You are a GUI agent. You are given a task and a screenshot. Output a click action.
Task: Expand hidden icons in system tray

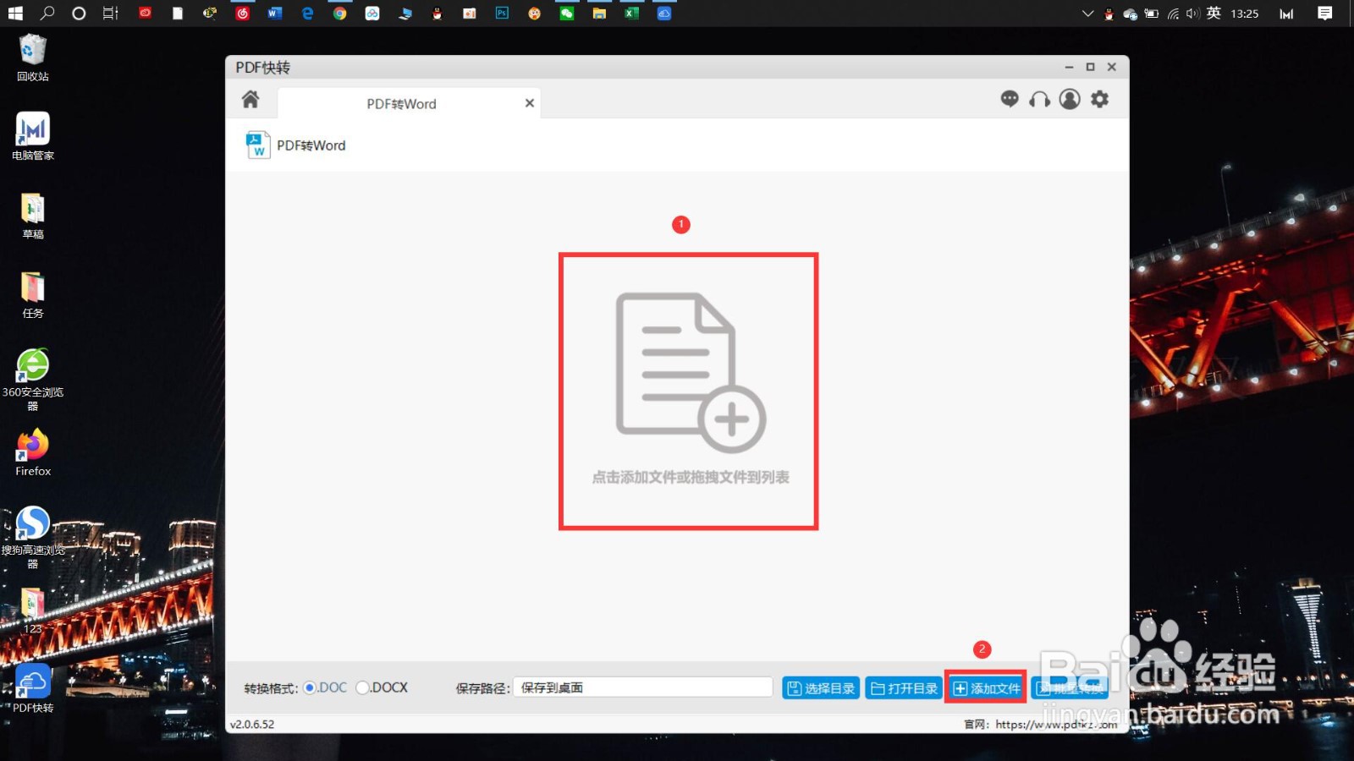coord(1087,14)
